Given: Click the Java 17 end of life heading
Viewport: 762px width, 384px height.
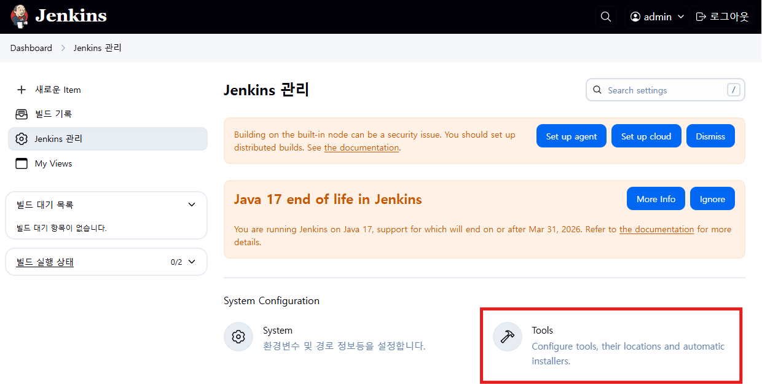Looking at the screenshot, I should (x=328, y=200).
